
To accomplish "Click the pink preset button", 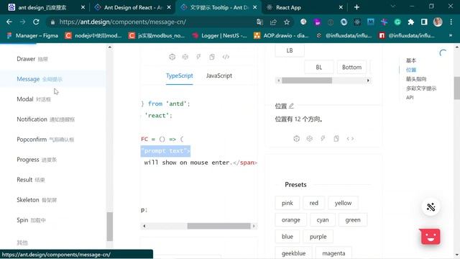I will tap(287, 203).
